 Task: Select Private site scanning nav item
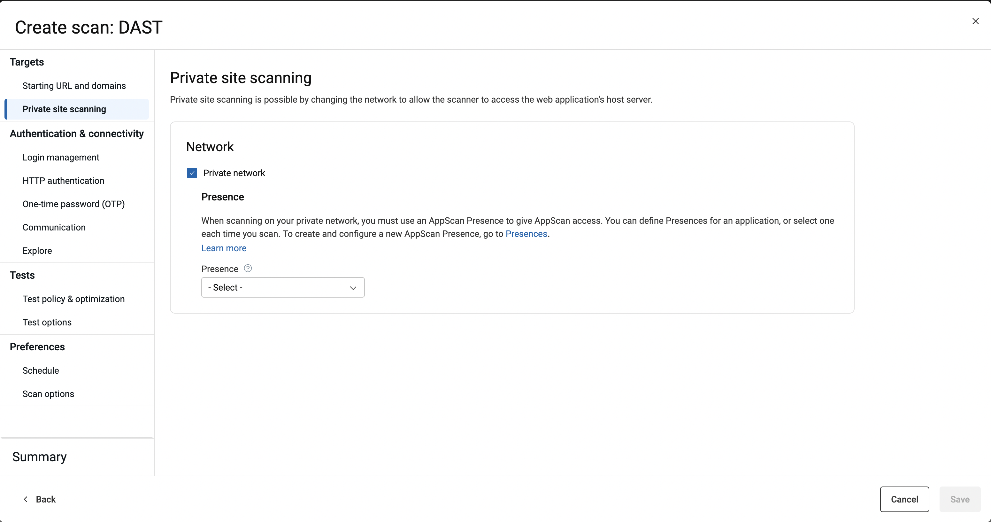pyautogui.click(x=77, y=109)
